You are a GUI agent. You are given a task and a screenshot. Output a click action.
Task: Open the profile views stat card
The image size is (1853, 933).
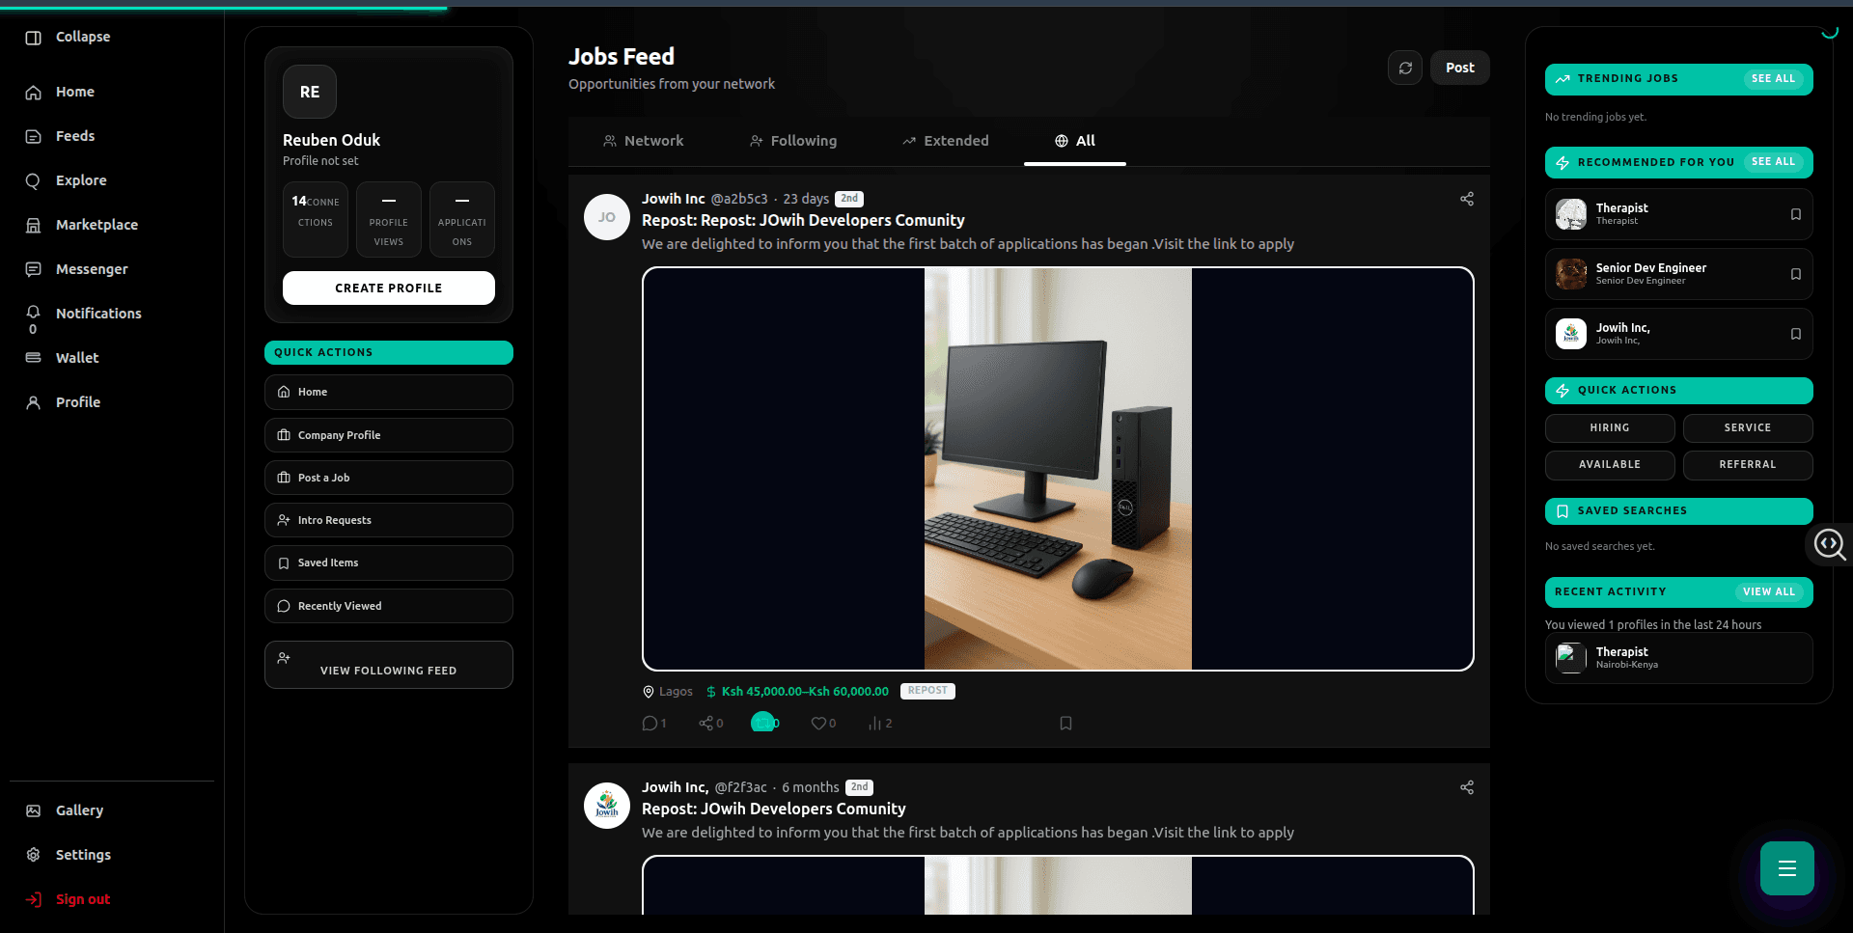(389, 219)
